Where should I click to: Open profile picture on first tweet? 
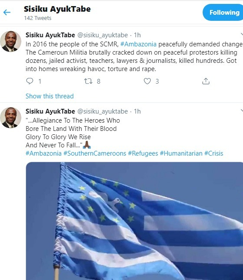click(x=10, y=42)
